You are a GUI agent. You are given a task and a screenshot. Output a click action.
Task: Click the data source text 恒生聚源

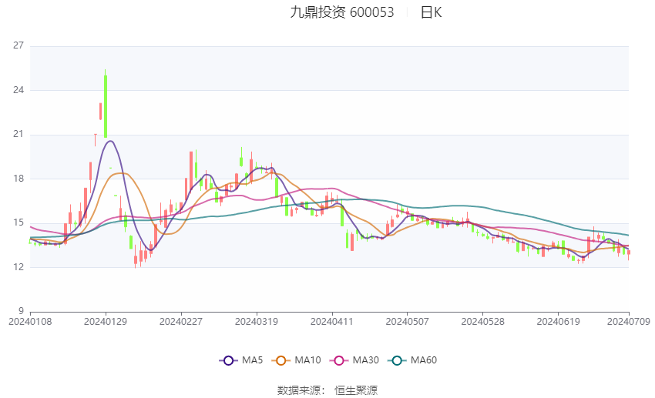click(356, 390)
